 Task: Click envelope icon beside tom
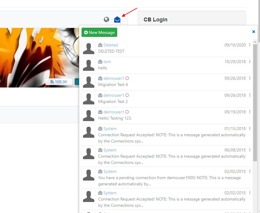(100, 62)
